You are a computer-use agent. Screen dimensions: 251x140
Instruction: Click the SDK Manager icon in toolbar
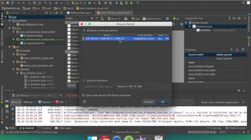click(x=126, y=3)
